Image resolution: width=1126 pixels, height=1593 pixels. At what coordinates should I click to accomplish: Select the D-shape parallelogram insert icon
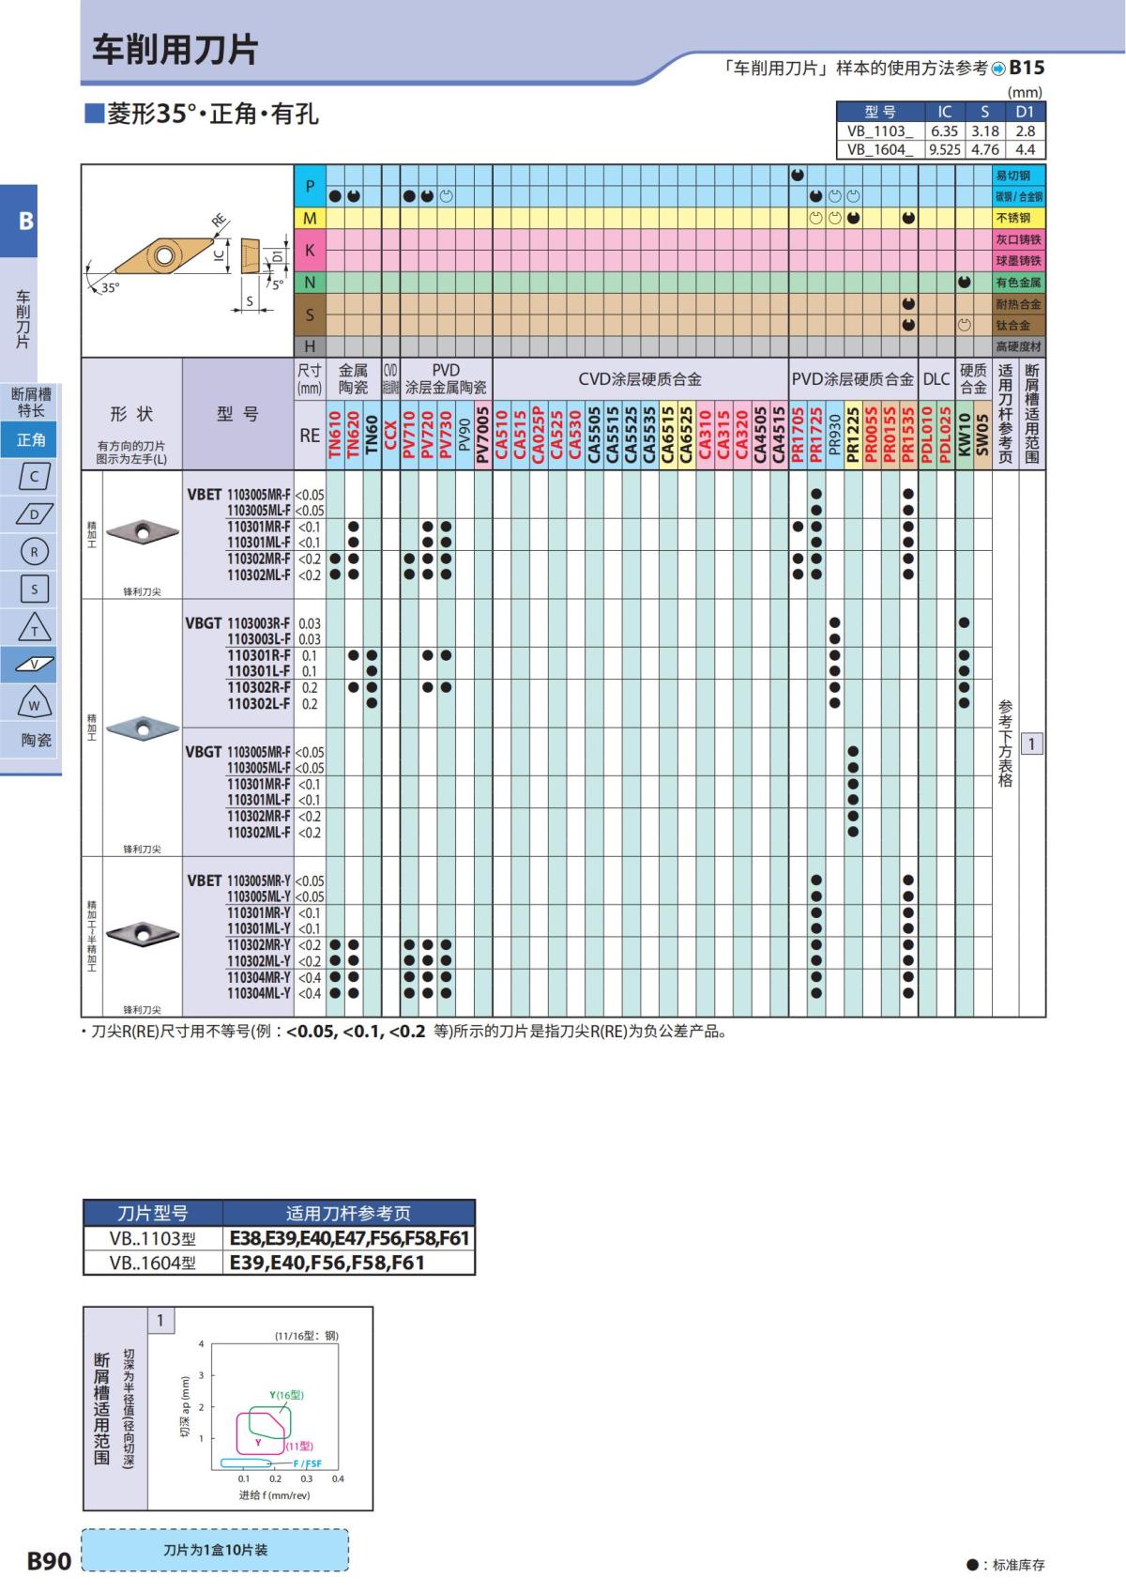(35, 513)
